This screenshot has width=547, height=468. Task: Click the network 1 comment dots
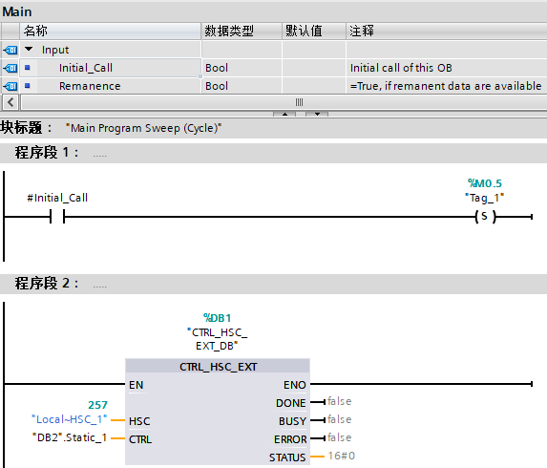point(100,156)
